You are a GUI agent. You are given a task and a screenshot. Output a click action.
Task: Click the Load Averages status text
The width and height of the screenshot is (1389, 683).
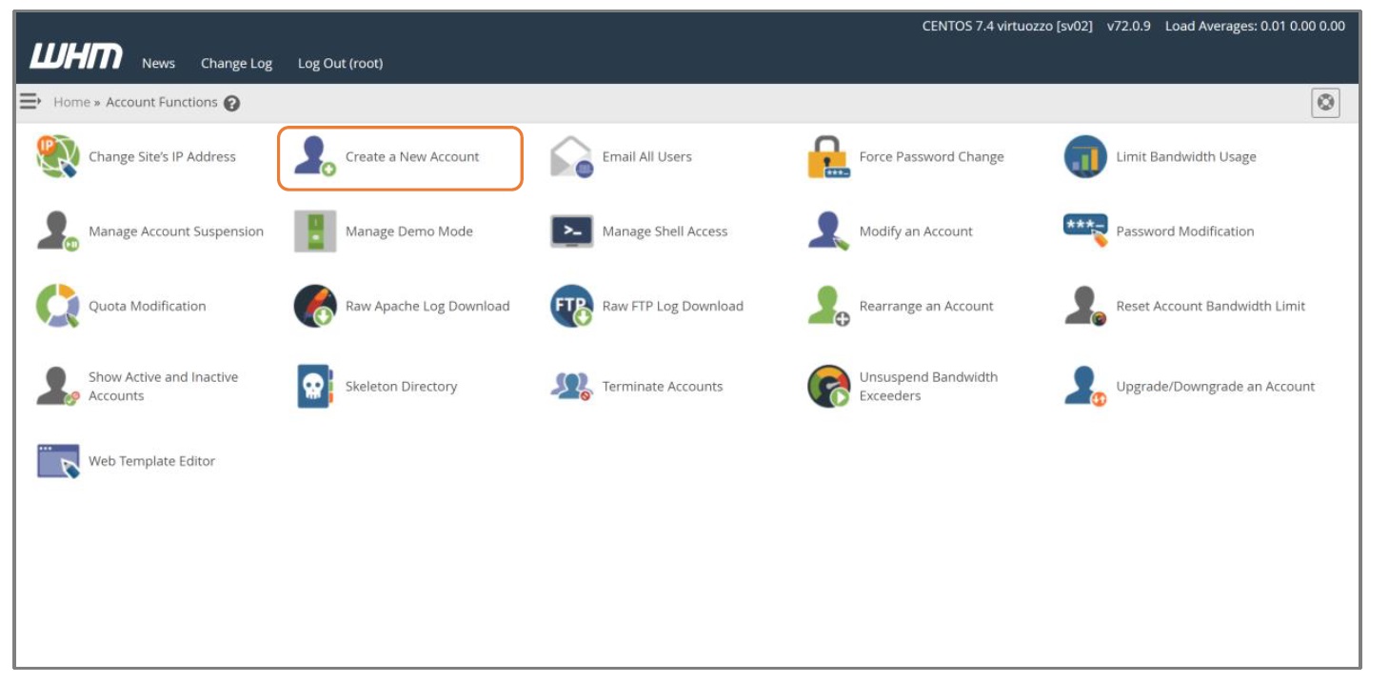tap(1255, 27)
